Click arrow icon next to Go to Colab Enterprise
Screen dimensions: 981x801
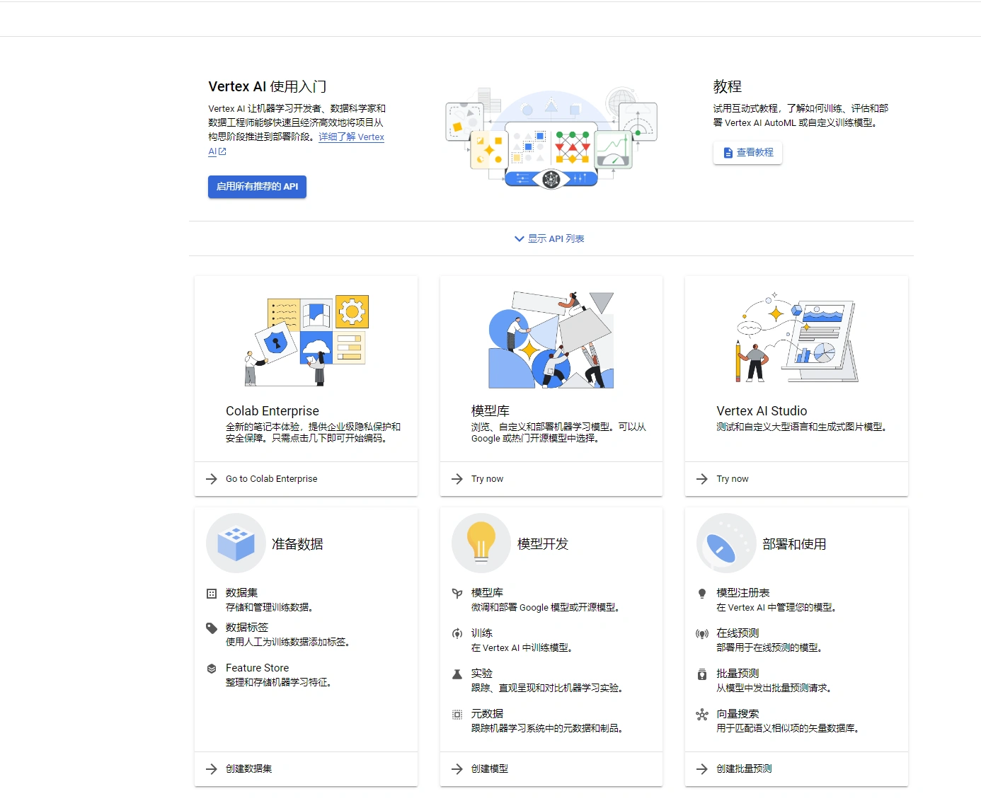pyautogui.click(x=212, y=479)
